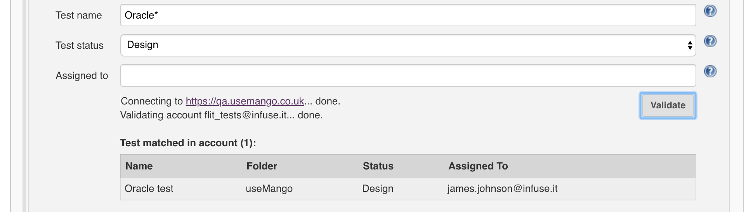Click the james.johnson@infuse.it assignee cell
Viewport: 753px width, 212px height.
pyautogui.click(x=502, y=188)
